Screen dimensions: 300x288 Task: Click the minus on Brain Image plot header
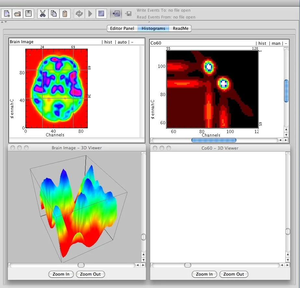coord(132,42)
